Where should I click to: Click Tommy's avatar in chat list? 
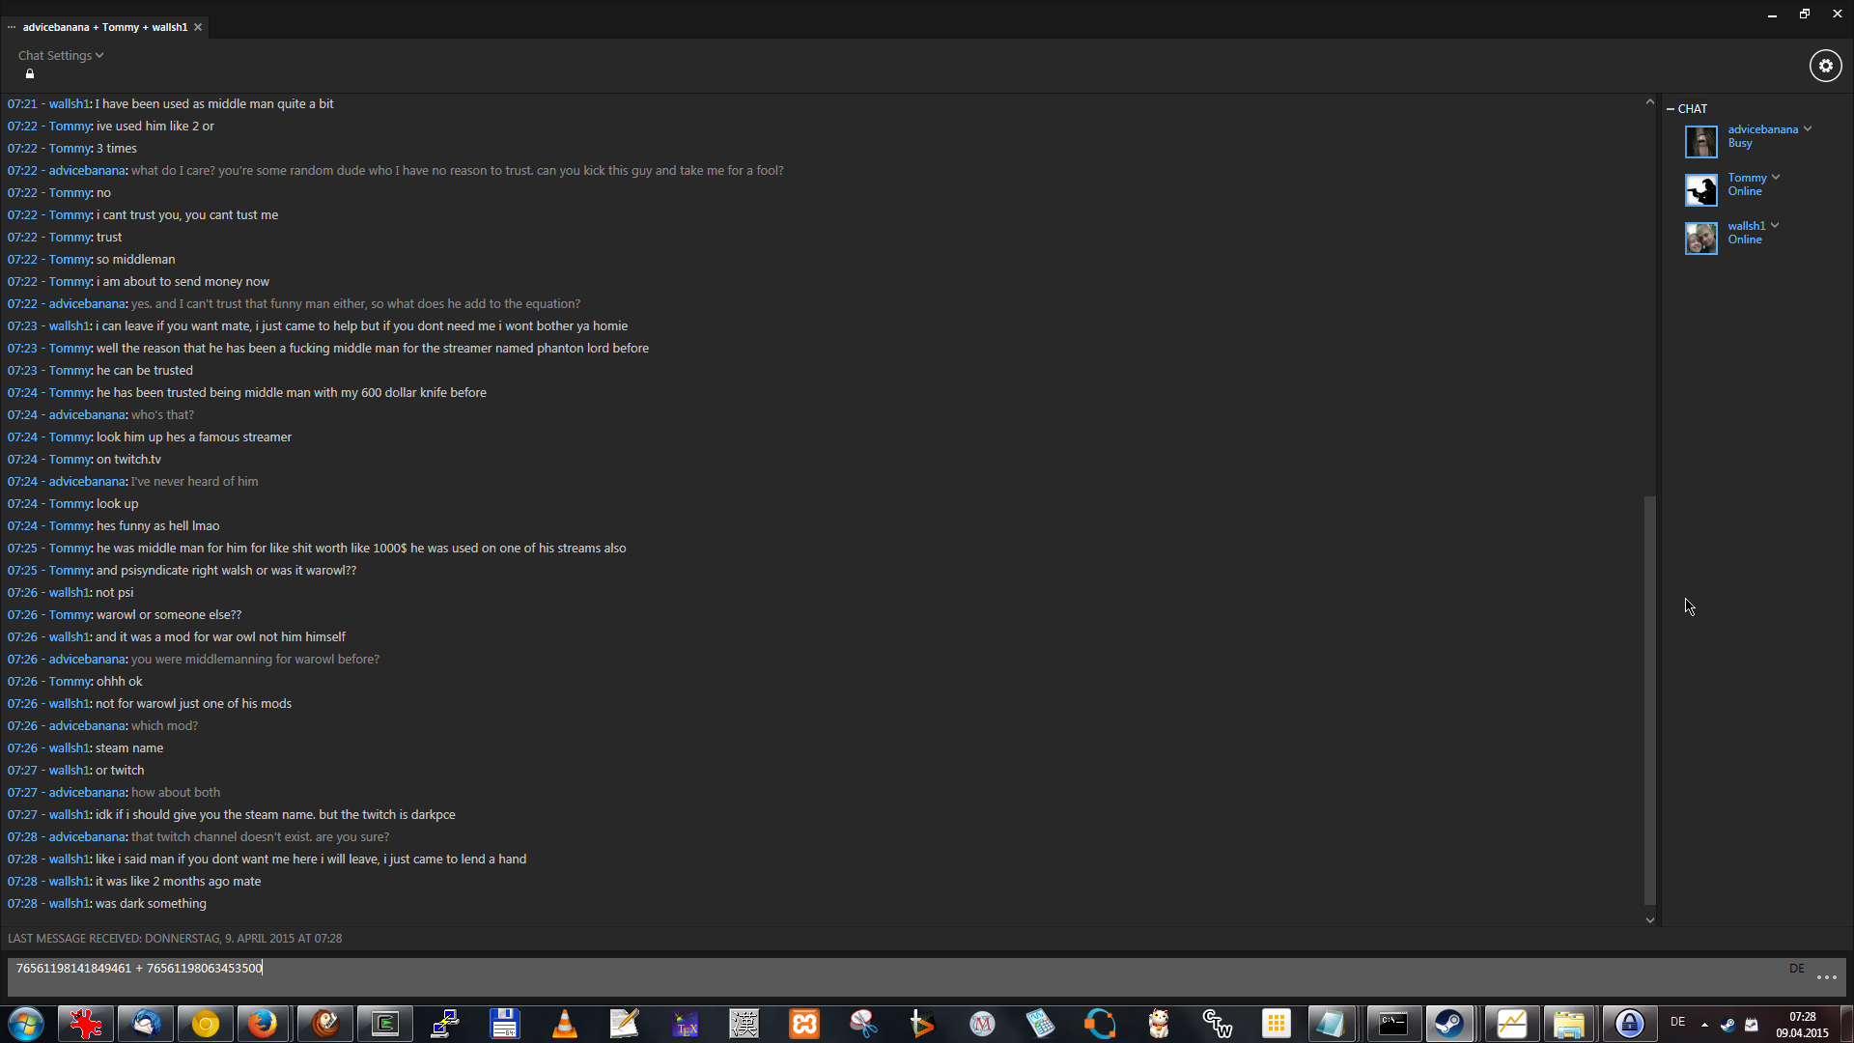pos(1700,189)
